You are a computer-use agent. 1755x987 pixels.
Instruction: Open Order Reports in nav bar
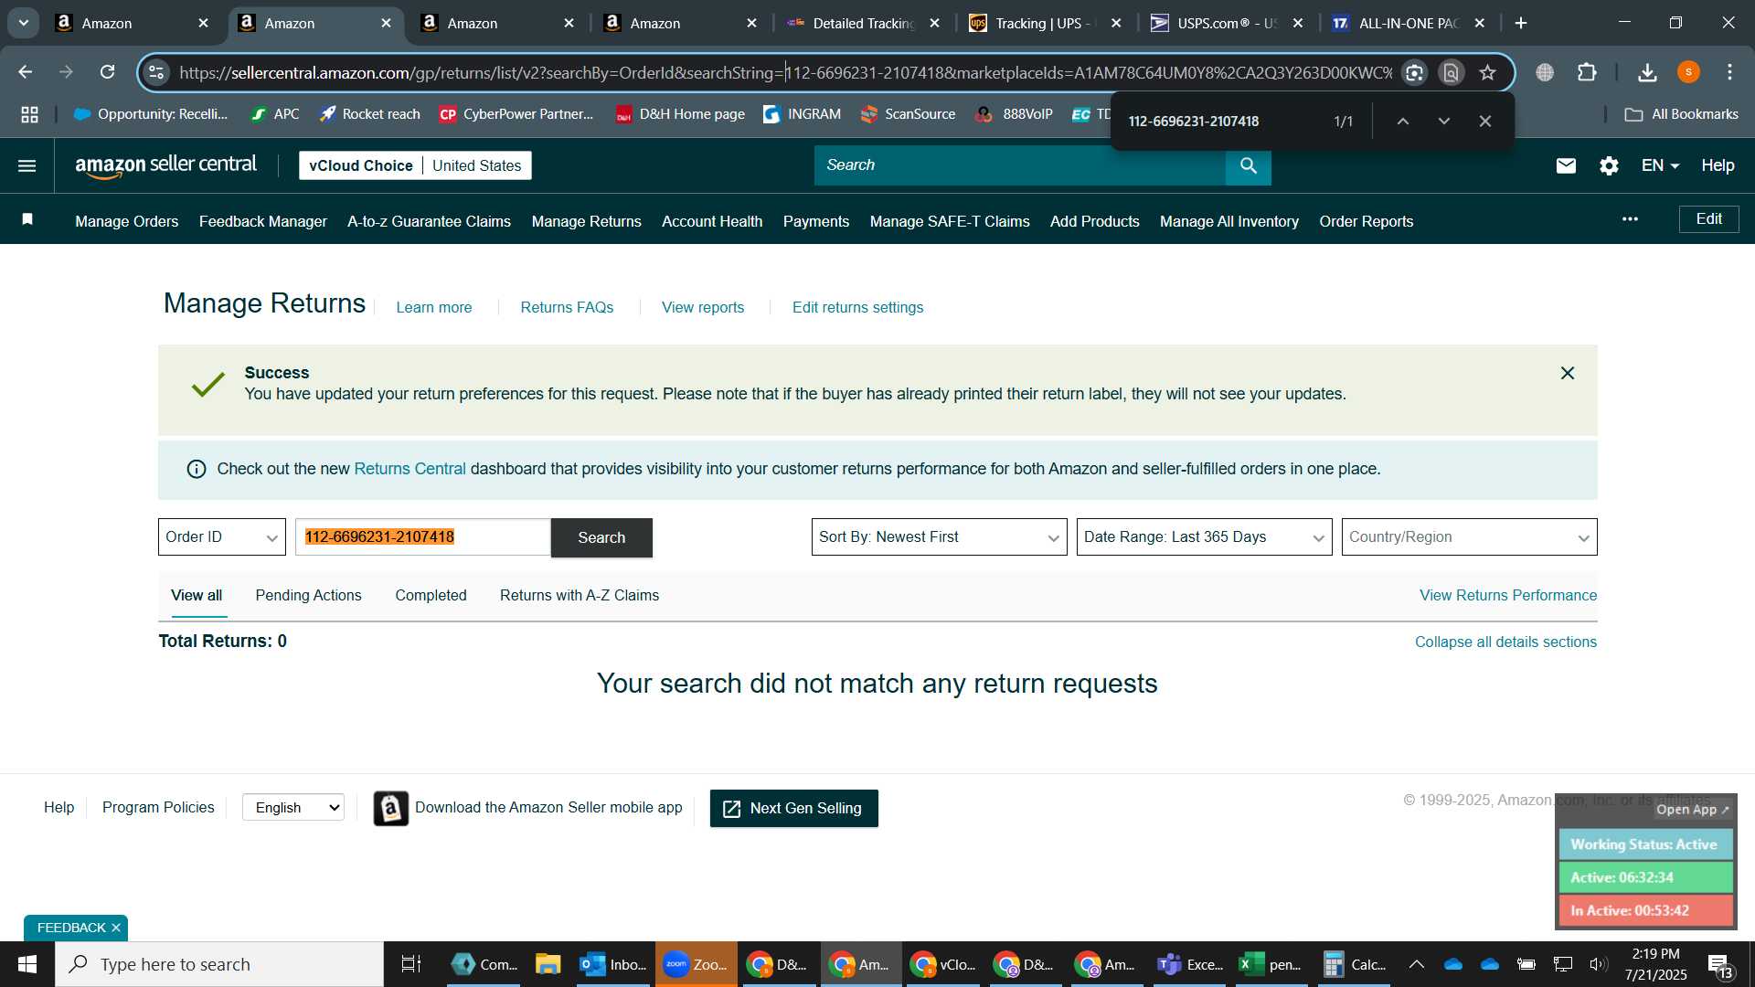click(1367, 221)
